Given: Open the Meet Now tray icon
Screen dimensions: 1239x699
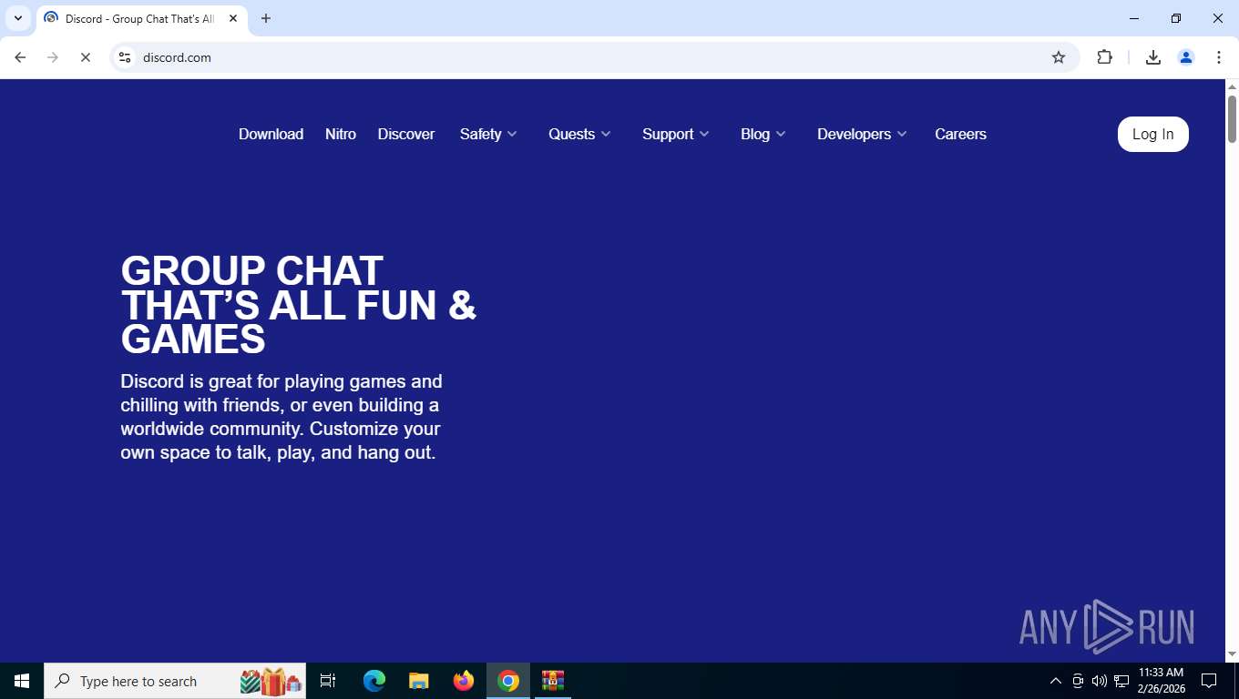Looking at the screenshot, I should pyautogui.click(x=1078, y=681).
